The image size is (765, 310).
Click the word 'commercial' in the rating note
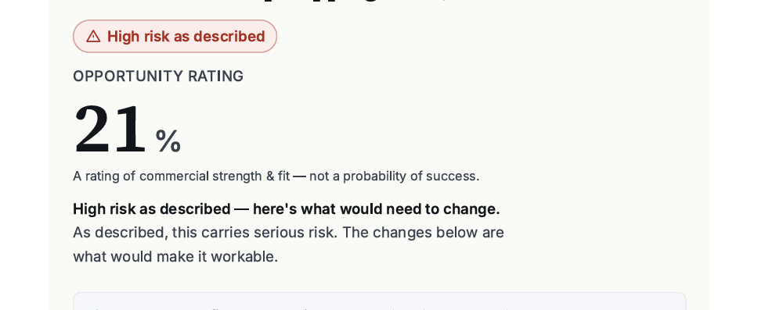[x=174, y=176]
